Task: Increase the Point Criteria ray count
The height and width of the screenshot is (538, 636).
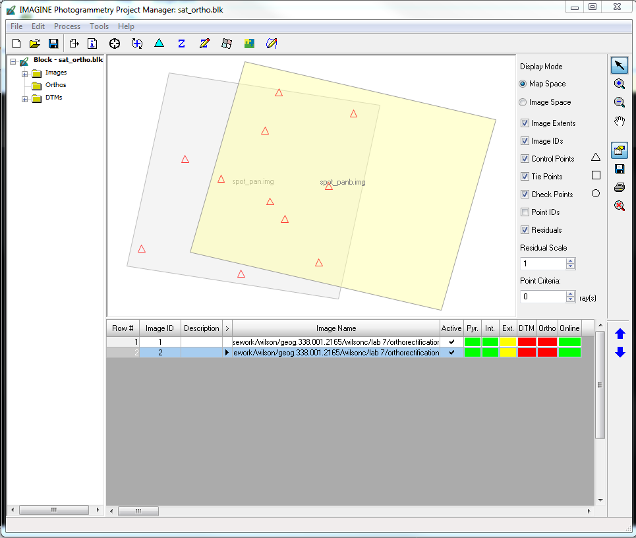Action: (x=570, y=294)
